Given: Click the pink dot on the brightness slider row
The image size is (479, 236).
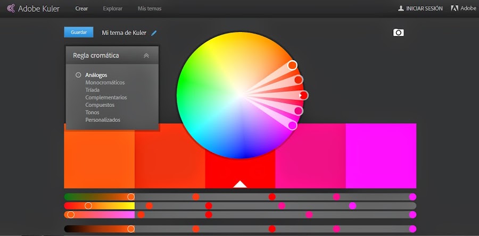Looking at the screenshot, I should (x=336, y=229).
